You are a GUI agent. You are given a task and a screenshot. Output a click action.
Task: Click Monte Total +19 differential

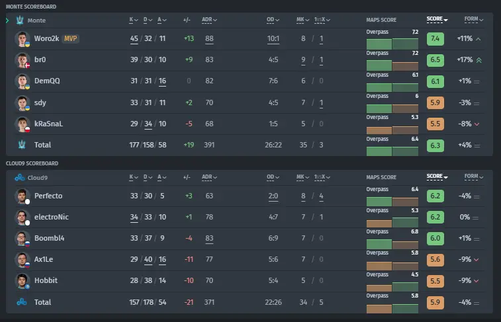click(189, 145)
